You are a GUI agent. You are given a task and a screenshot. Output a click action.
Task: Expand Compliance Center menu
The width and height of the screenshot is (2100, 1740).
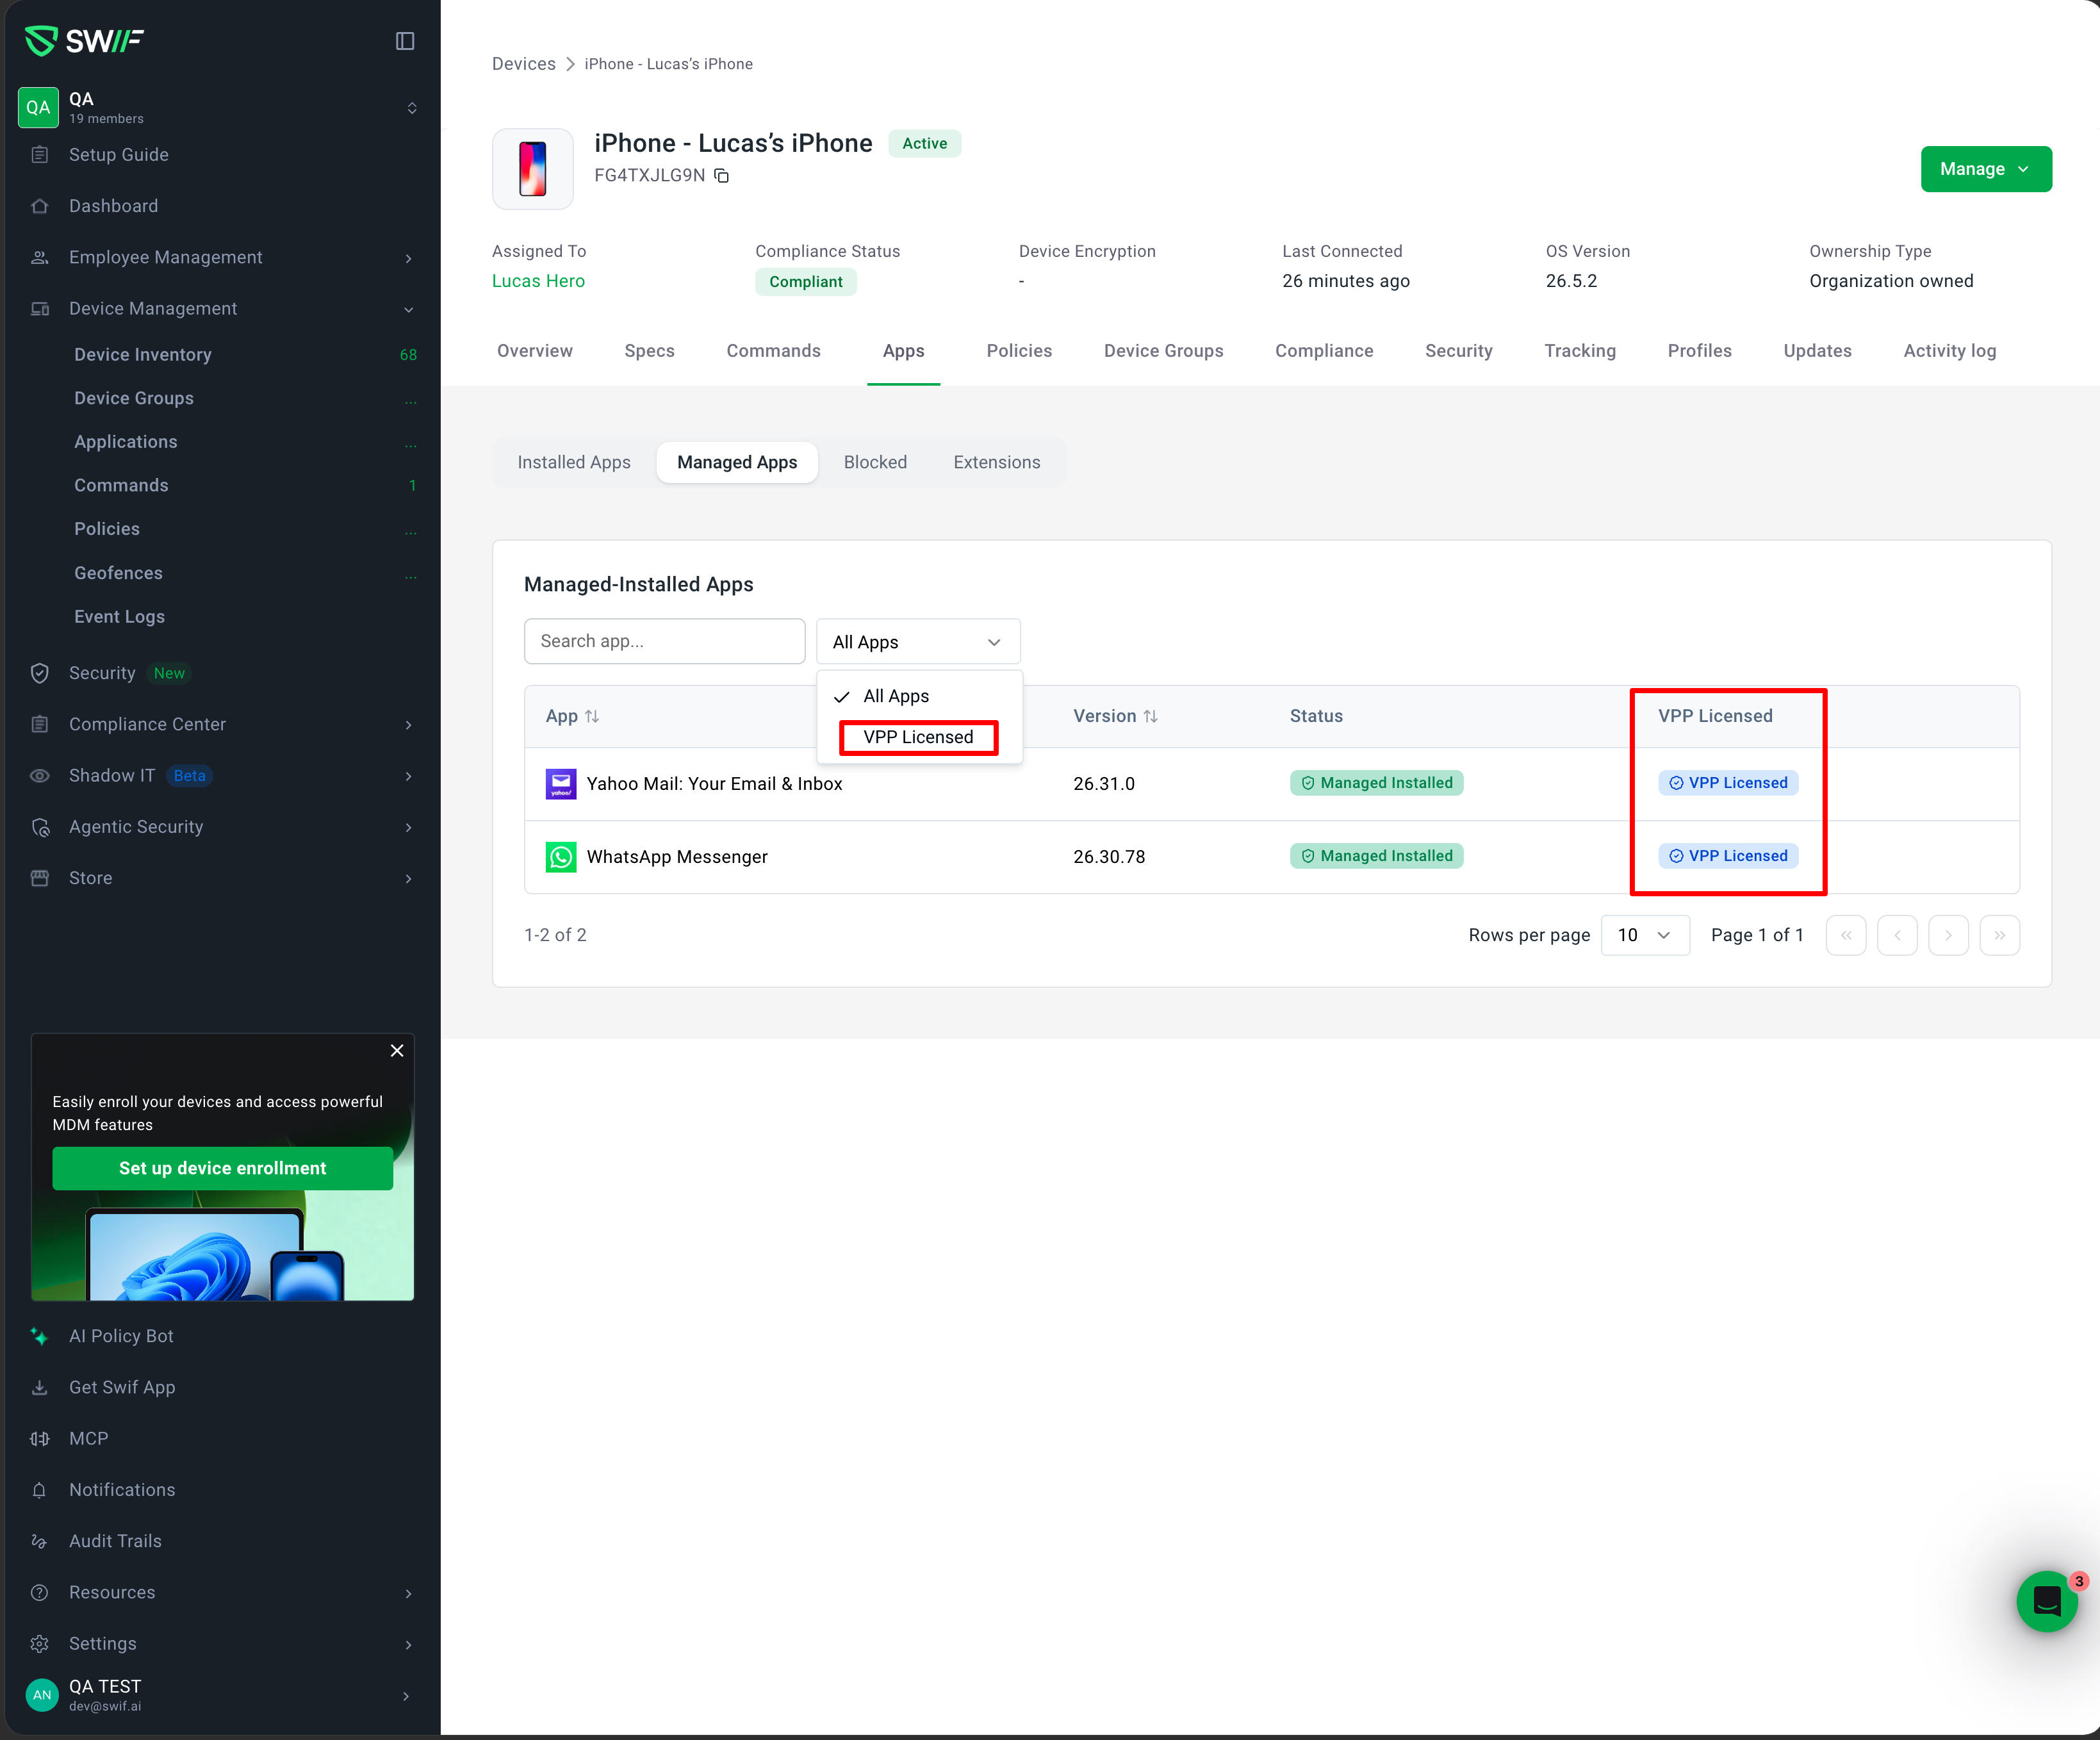click(409, 725)
